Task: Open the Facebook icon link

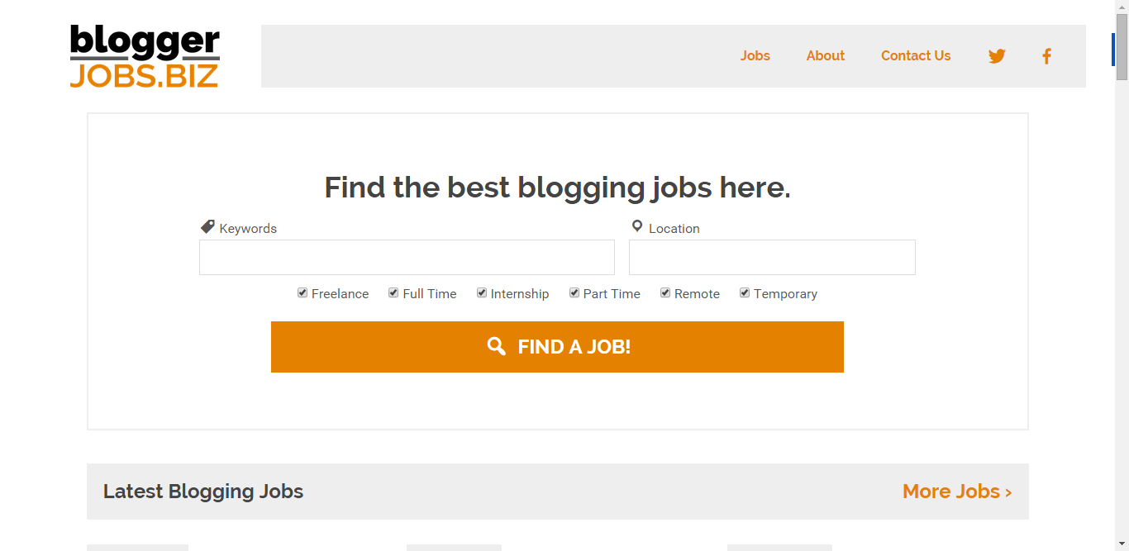Action: (x=1046, y=56)
